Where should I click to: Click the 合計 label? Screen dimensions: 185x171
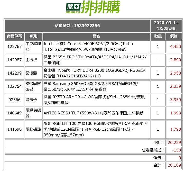pyautogui.click(x=159, y=165)
